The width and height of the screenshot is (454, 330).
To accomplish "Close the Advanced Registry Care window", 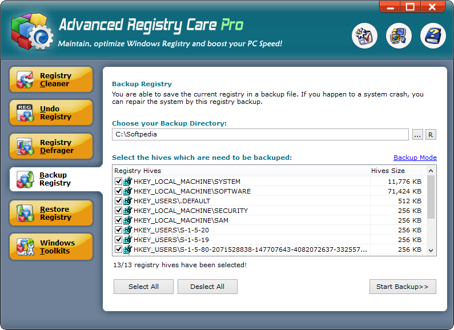I will [432, 7].
